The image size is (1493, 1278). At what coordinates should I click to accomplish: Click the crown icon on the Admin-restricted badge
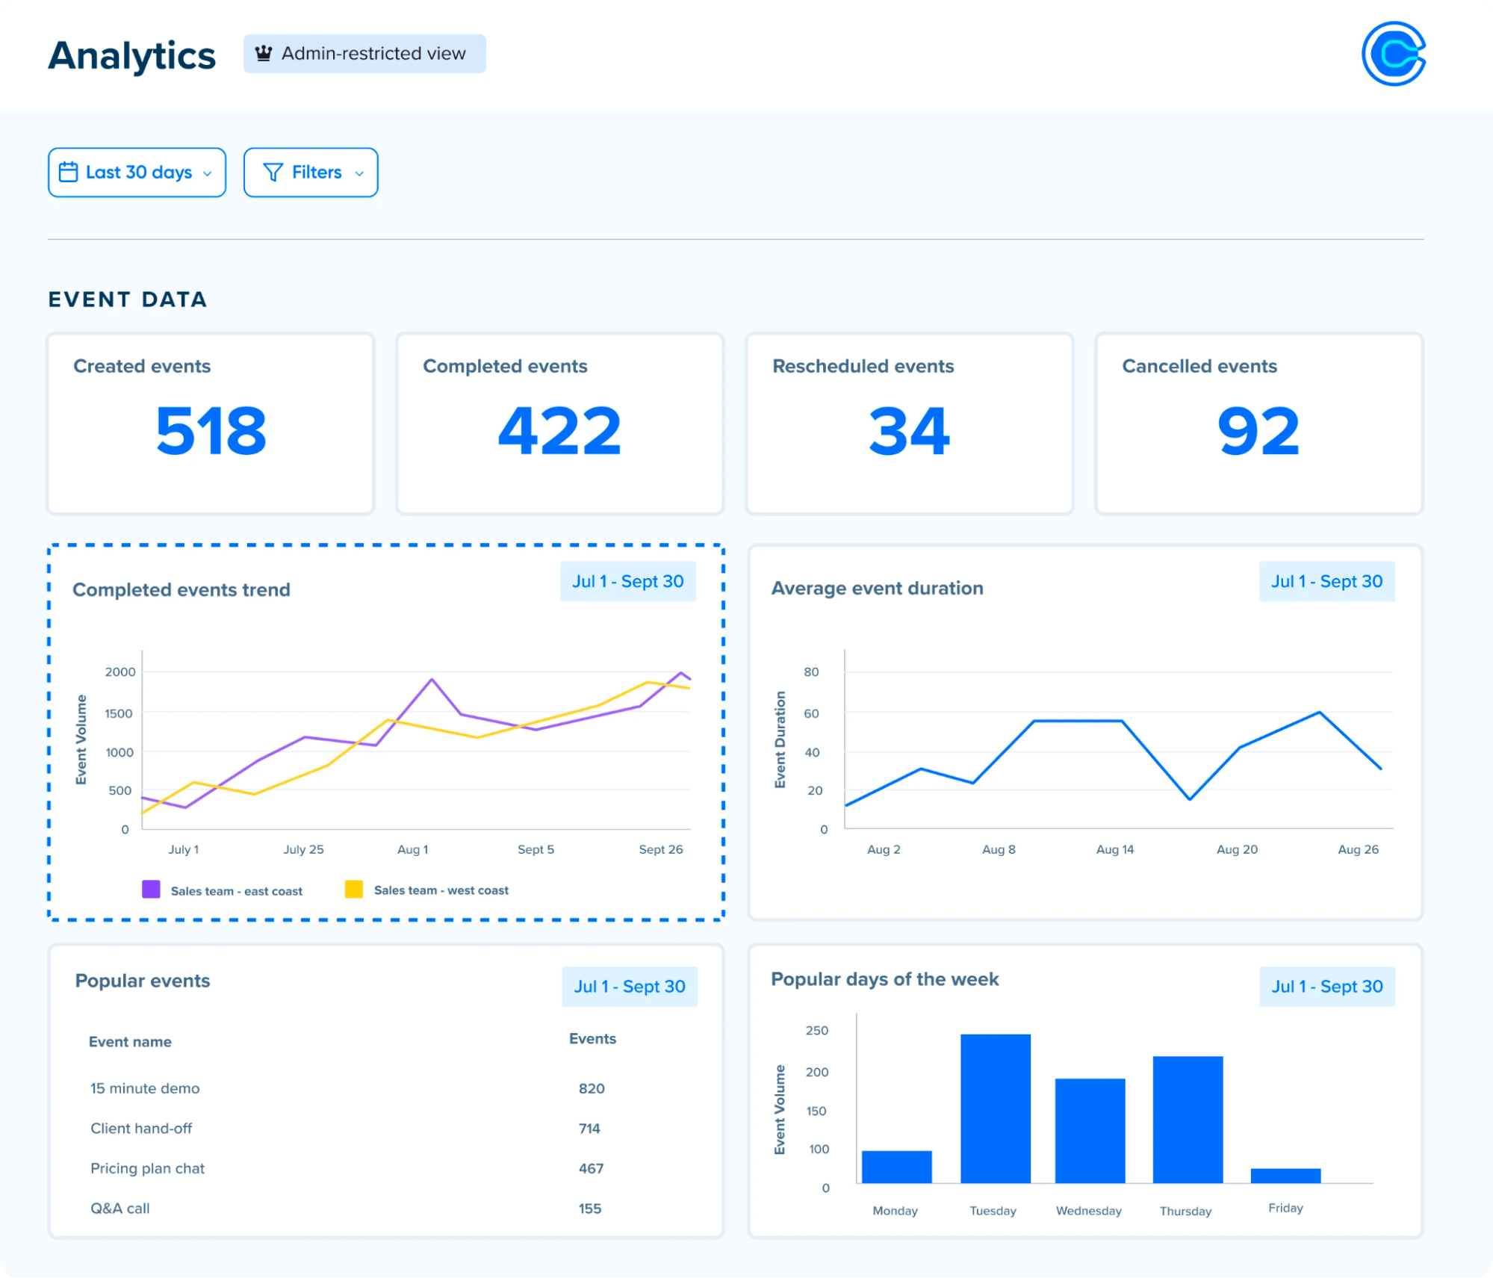coord(263,53)
